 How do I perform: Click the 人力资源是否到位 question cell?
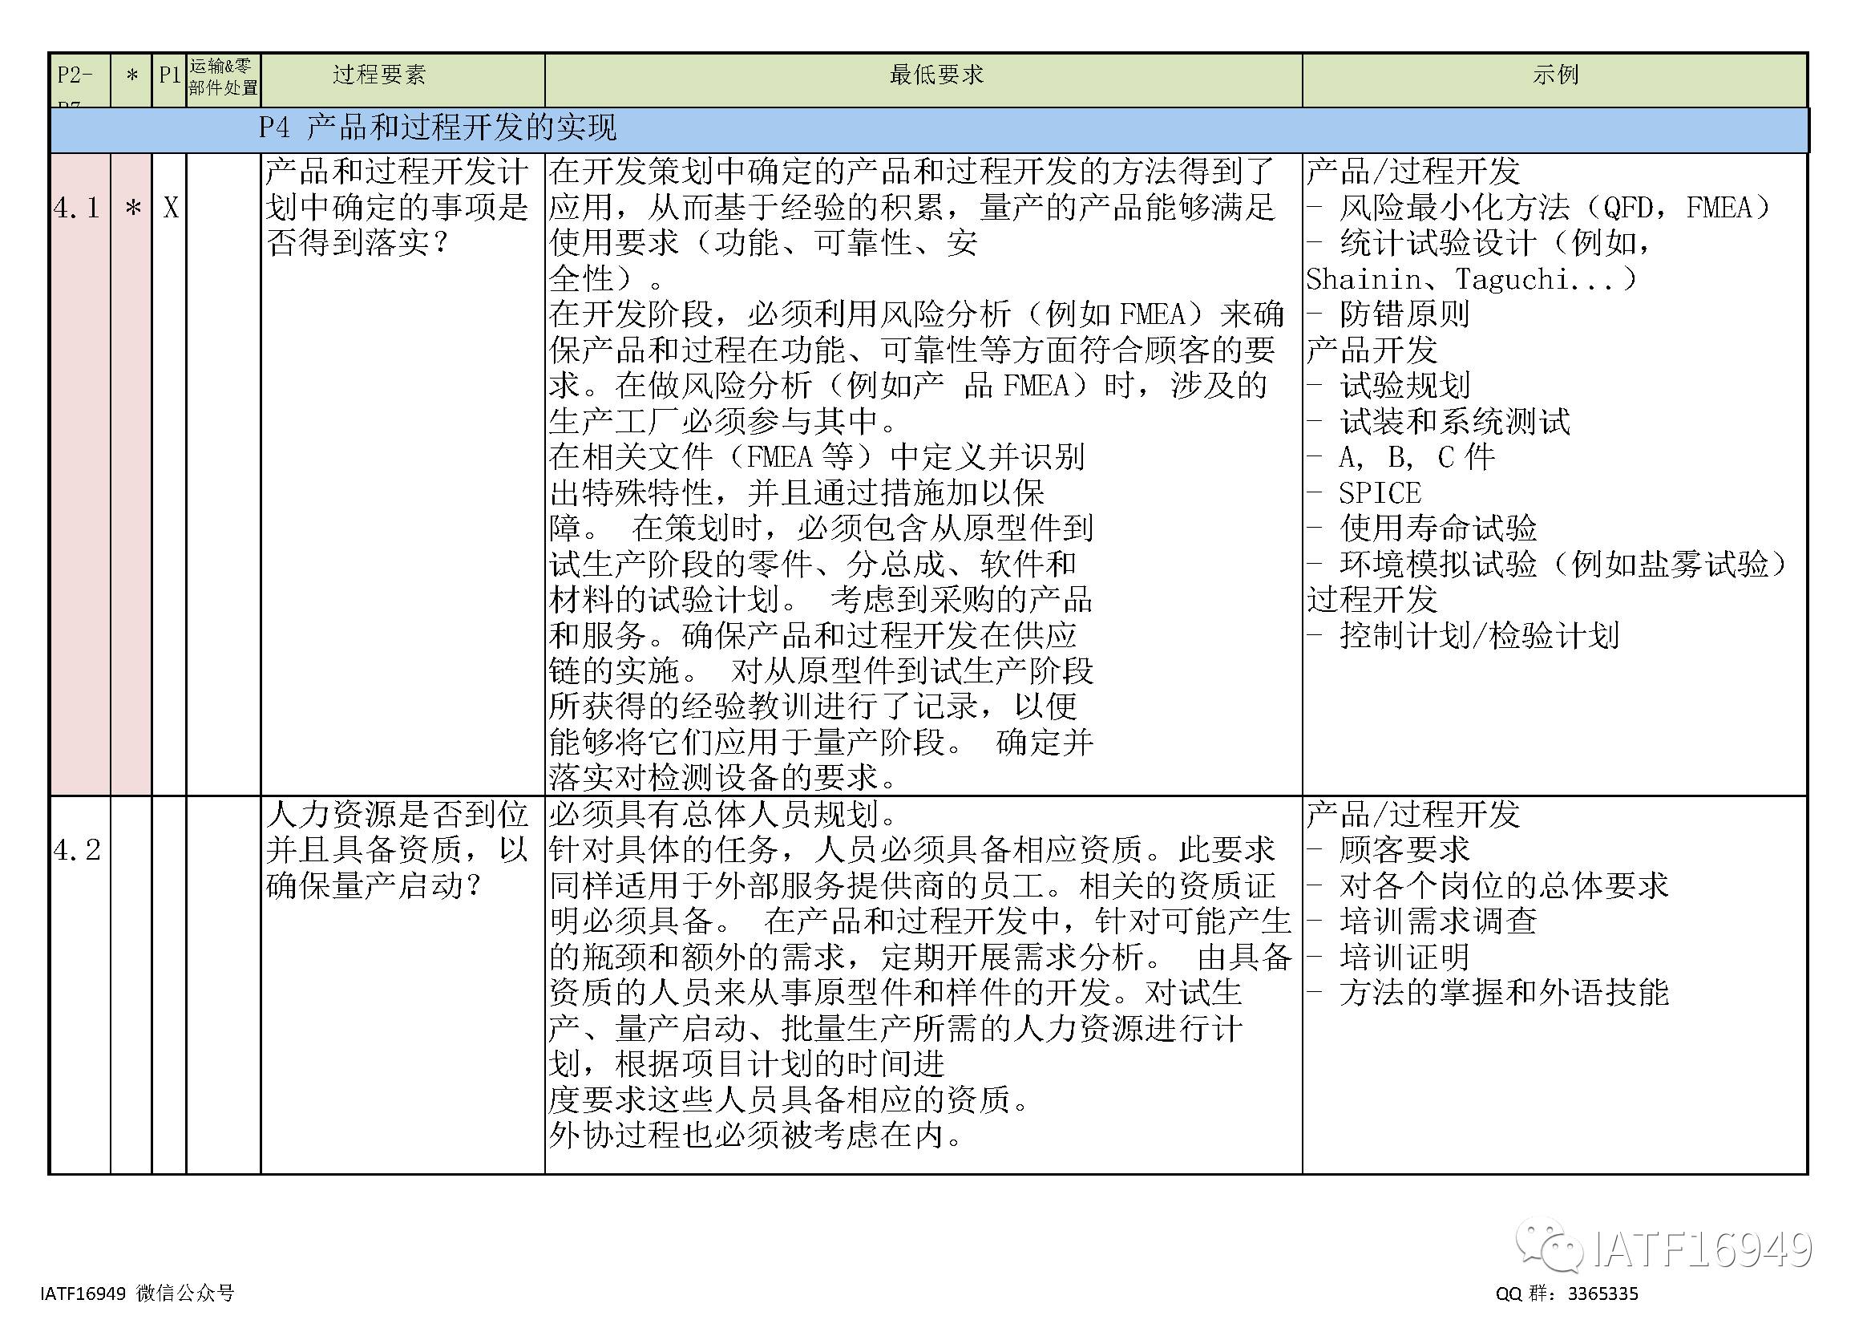tap(398, 850)
